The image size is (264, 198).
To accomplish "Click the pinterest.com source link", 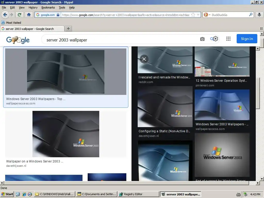I will pyautogui.click(x=205, y=85).
